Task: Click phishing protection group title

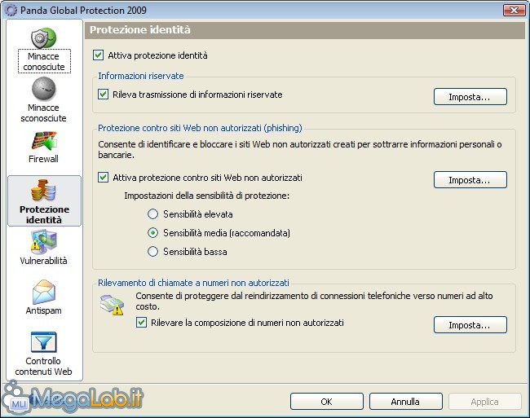Action: pyautogui.click(x=200, y=128)
